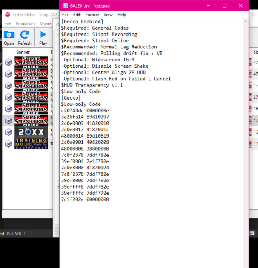This screenshot has height=268, width=258.
Task: Click the '-Optional: Widescreen 16:9' line
Action: point(98,60)
